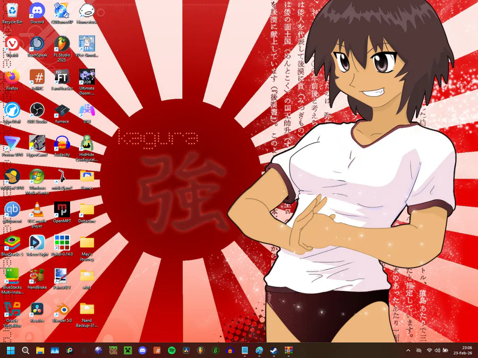Viewport: 478px width, 358px height.
Task: Click the green G taskbar icon
Action: point(216,351)
